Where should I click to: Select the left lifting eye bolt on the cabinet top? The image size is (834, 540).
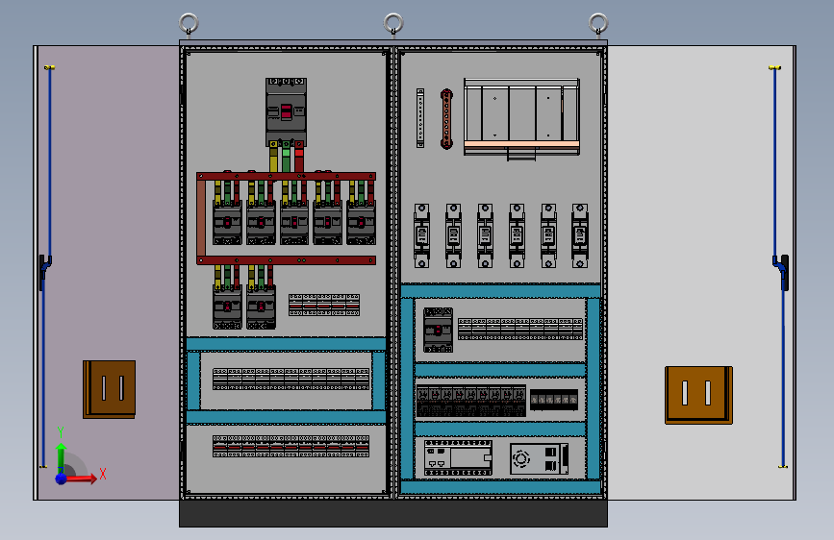click(x=189, y=24)
